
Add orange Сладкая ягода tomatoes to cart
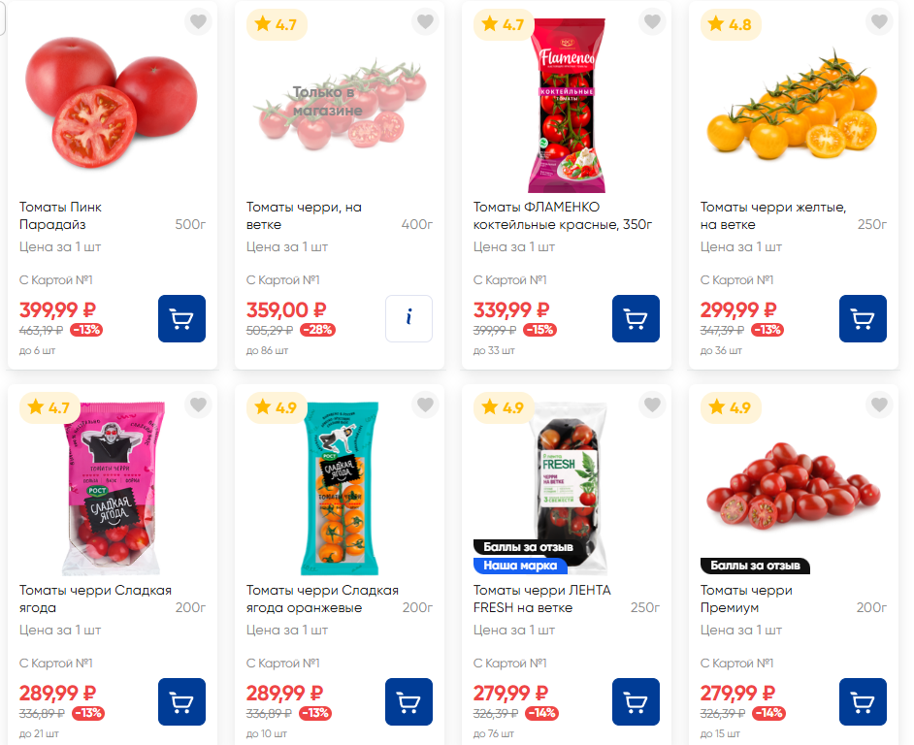click(408, 701)
